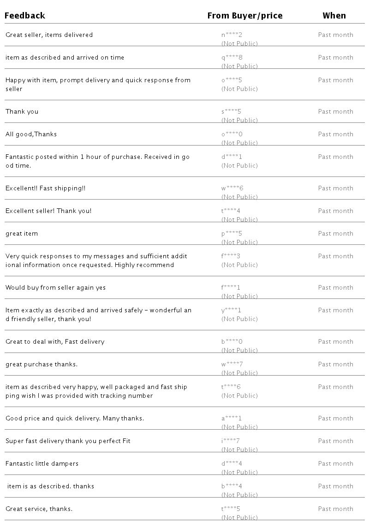Click buyer name q****8
Image resolution: width=369 pixels, height=529 pixels.
tap(232, 58)
